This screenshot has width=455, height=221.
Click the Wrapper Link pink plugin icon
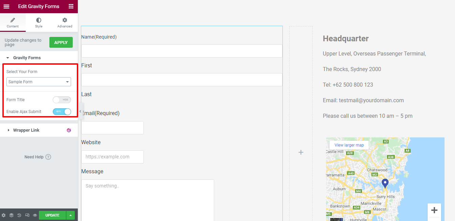point(69,130)
